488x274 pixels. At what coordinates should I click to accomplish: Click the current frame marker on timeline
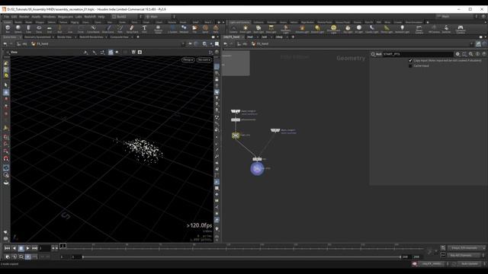(x=63, y=246)
